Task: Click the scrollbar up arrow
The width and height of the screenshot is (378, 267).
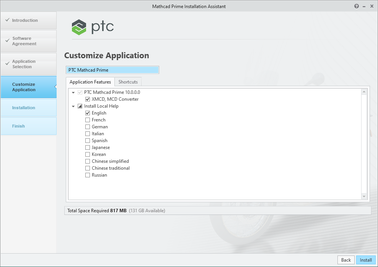Action: 364,91
